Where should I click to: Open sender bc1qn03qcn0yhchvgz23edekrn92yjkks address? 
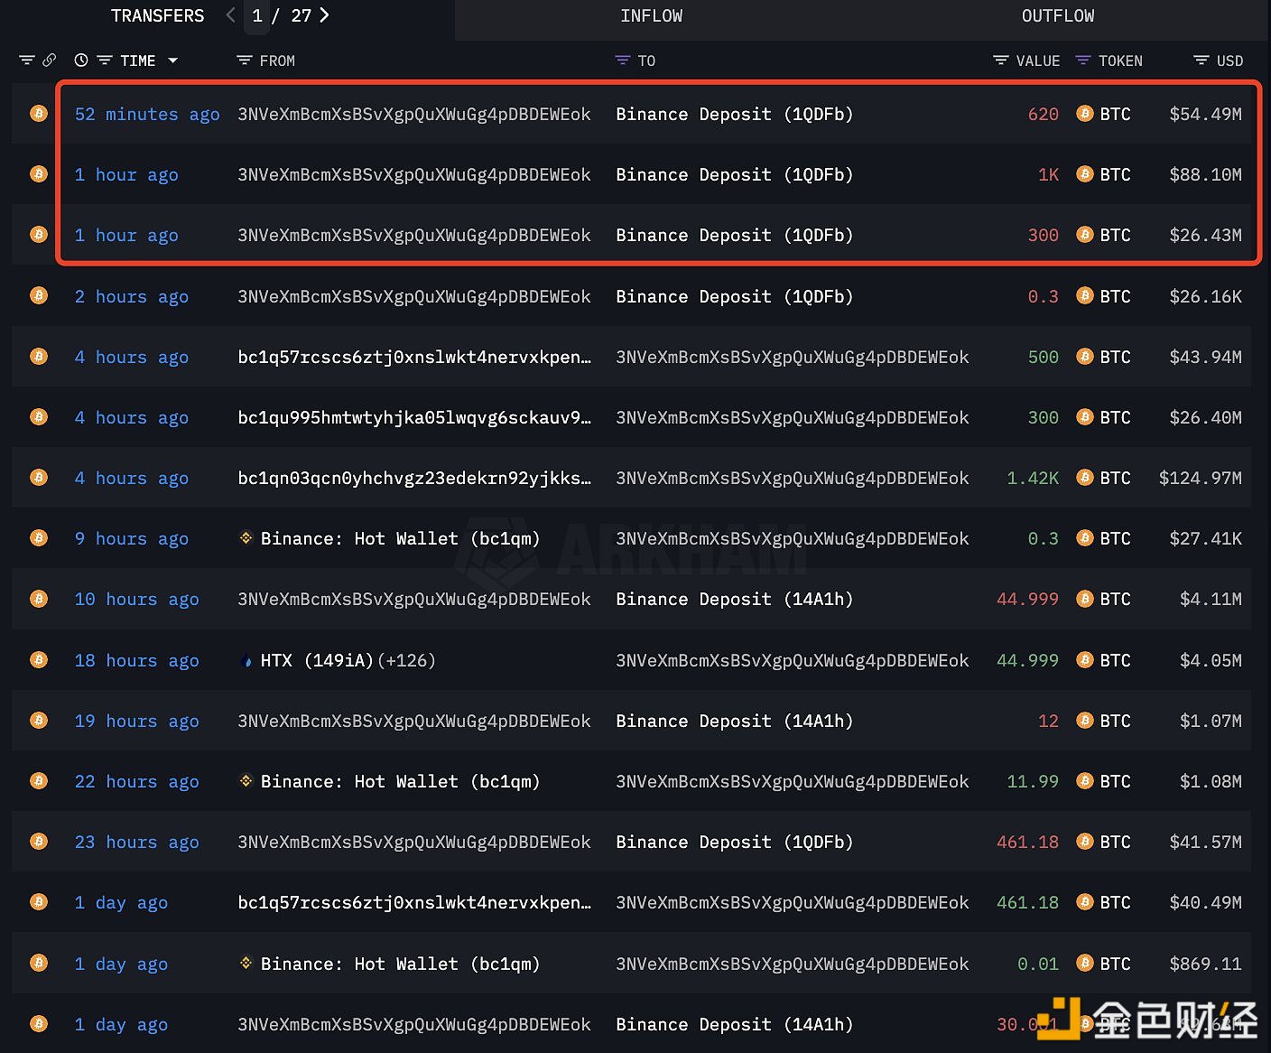(x=414, y=478)
